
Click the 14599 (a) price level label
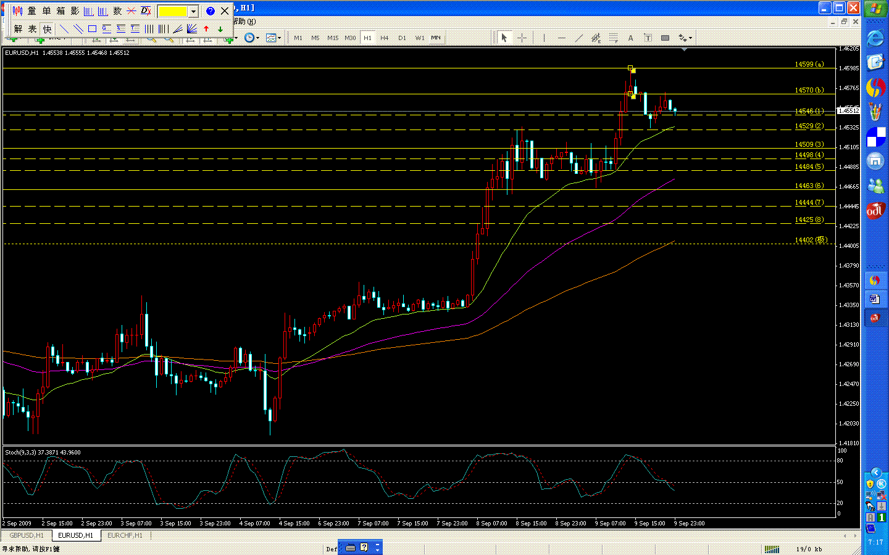[x=809, y=64]
